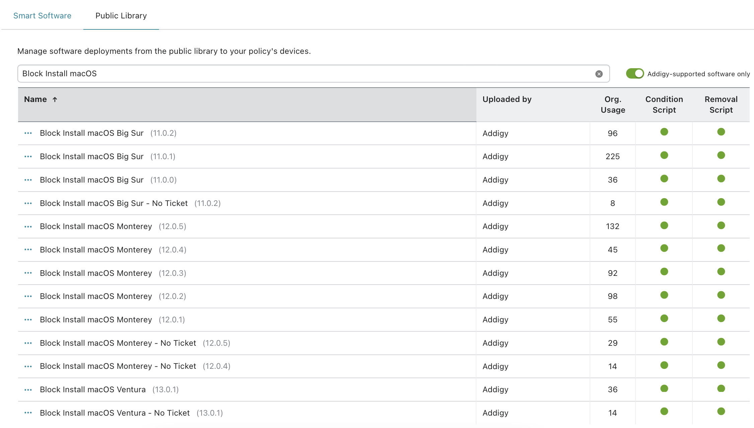Open actions menu for Ventura No Ticket 13.0.1
754x428 pixels.
point(28,413)
